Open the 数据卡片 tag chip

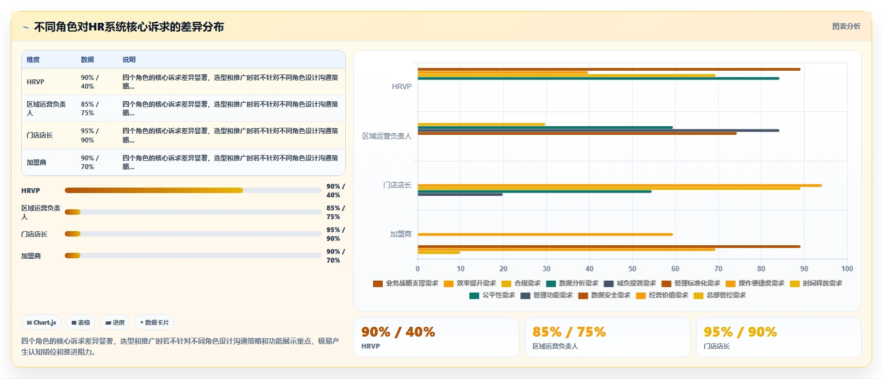click(x=154, y=322)
